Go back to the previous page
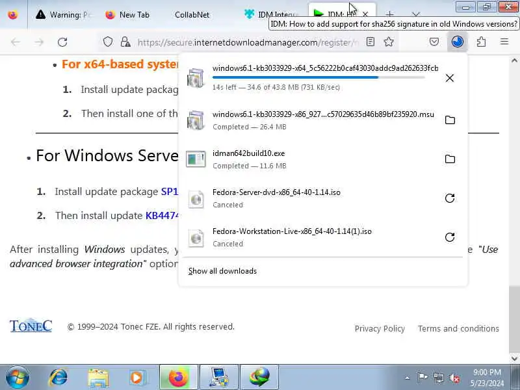This screenshot has height=390, width=520. click(15, 42)
